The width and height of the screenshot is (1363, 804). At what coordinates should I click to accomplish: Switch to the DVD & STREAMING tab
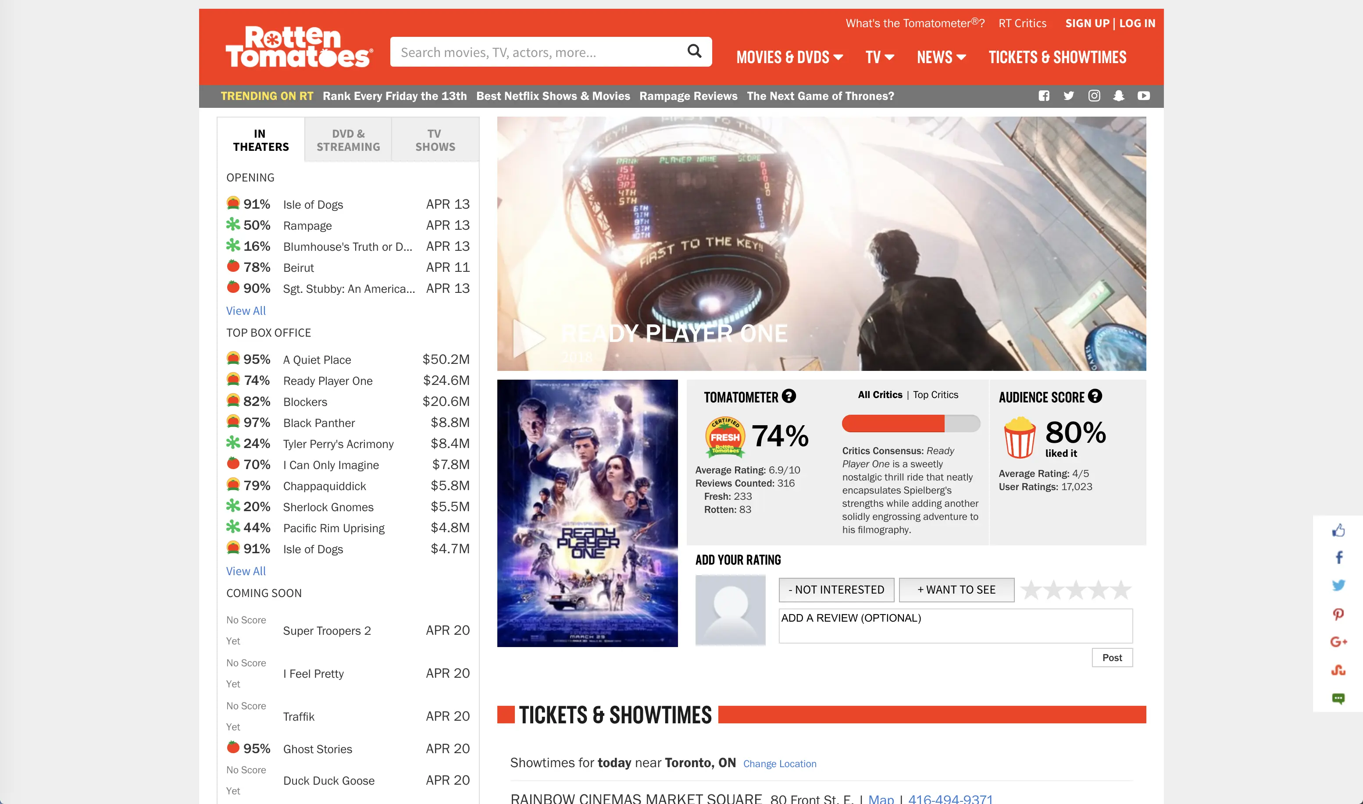pyautogui.click(x=347, y=139)
